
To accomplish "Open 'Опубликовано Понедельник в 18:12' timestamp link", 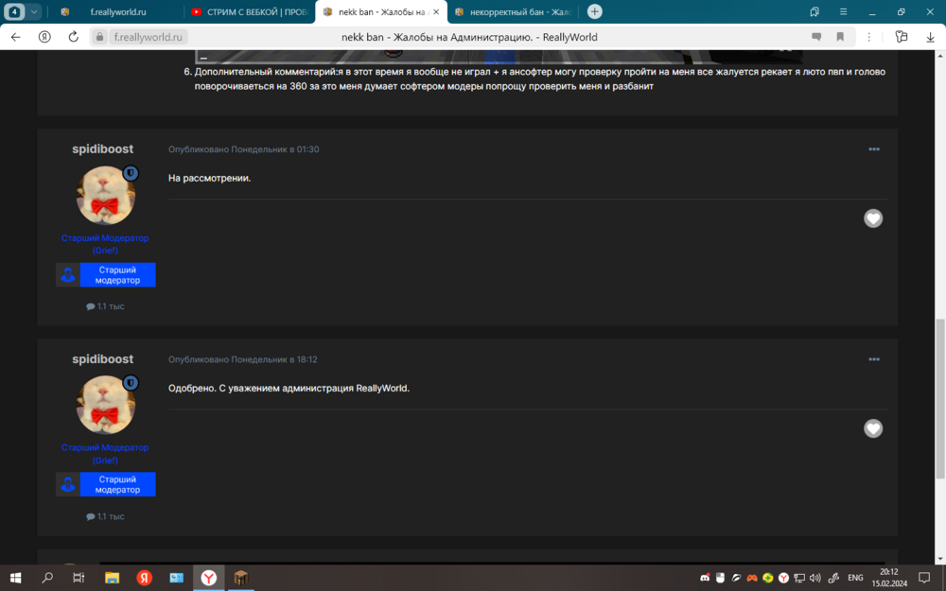I will point(242,358).
